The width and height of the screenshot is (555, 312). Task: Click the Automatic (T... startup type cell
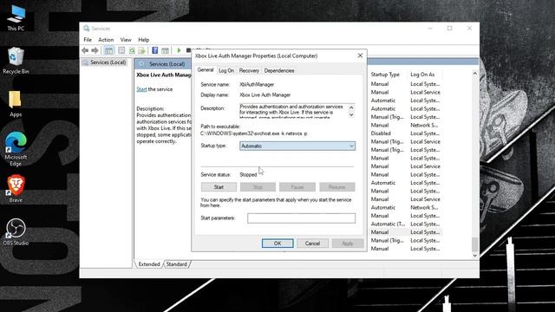coord(388,224)
